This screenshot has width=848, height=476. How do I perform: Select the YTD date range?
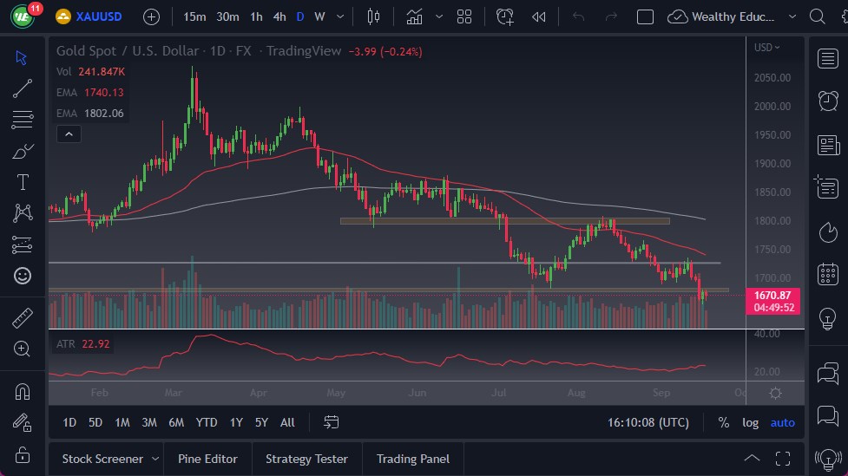207,422
